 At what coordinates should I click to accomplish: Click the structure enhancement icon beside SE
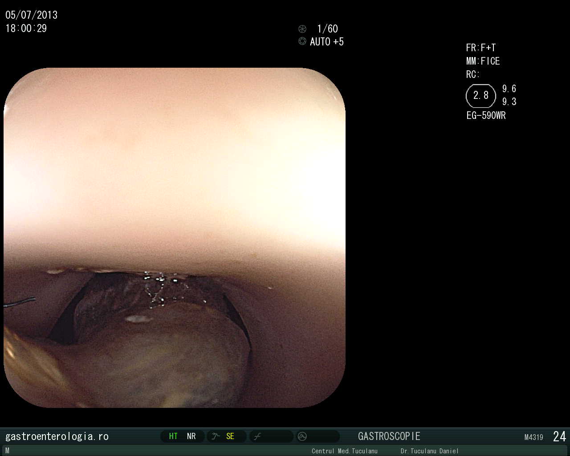pos(216,436)
